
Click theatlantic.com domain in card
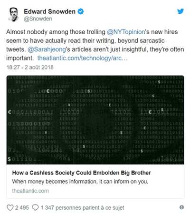click(x=30, y=191)
